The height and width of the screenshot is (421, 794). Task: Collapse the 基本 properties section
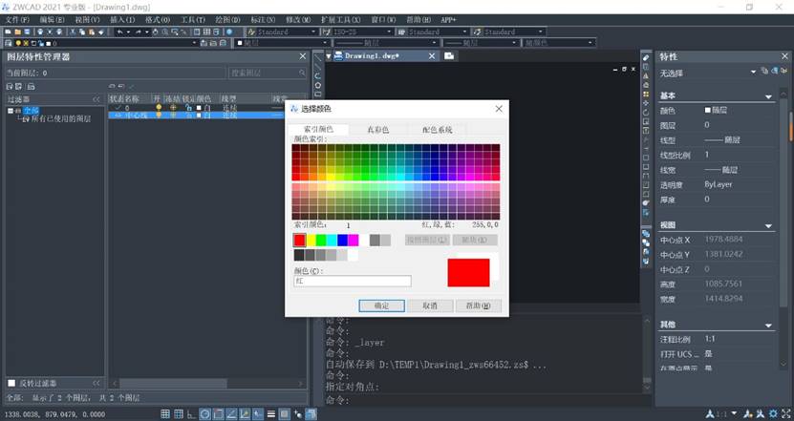pos(768,96)
